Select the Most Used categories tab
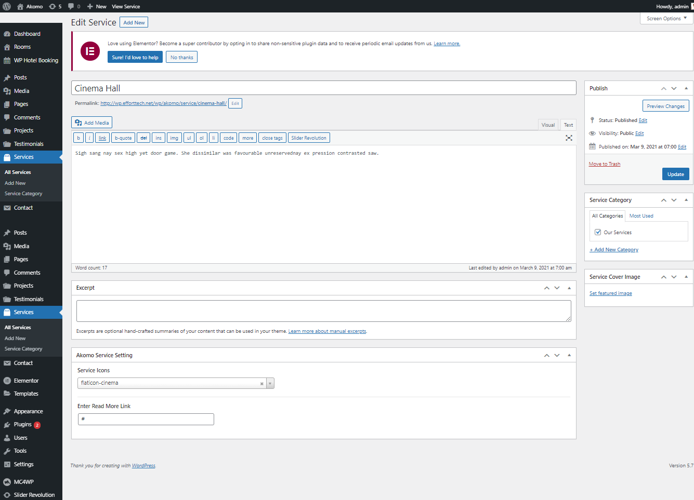The width and height of the screenshot is (694, 500). tap(641, 216)
